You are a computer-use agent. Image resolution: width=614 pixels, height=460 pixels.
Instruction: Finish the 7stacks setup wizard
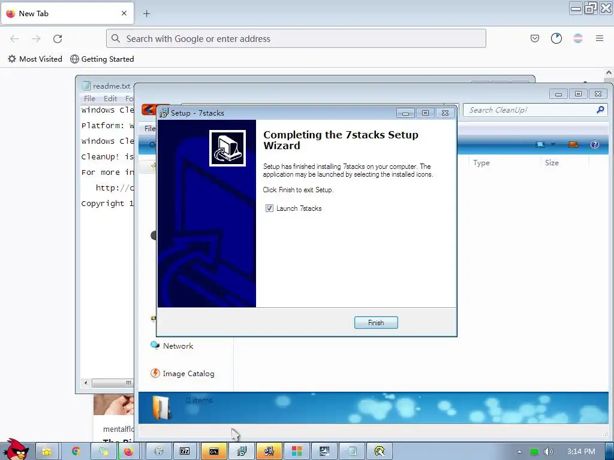[376, 323]
